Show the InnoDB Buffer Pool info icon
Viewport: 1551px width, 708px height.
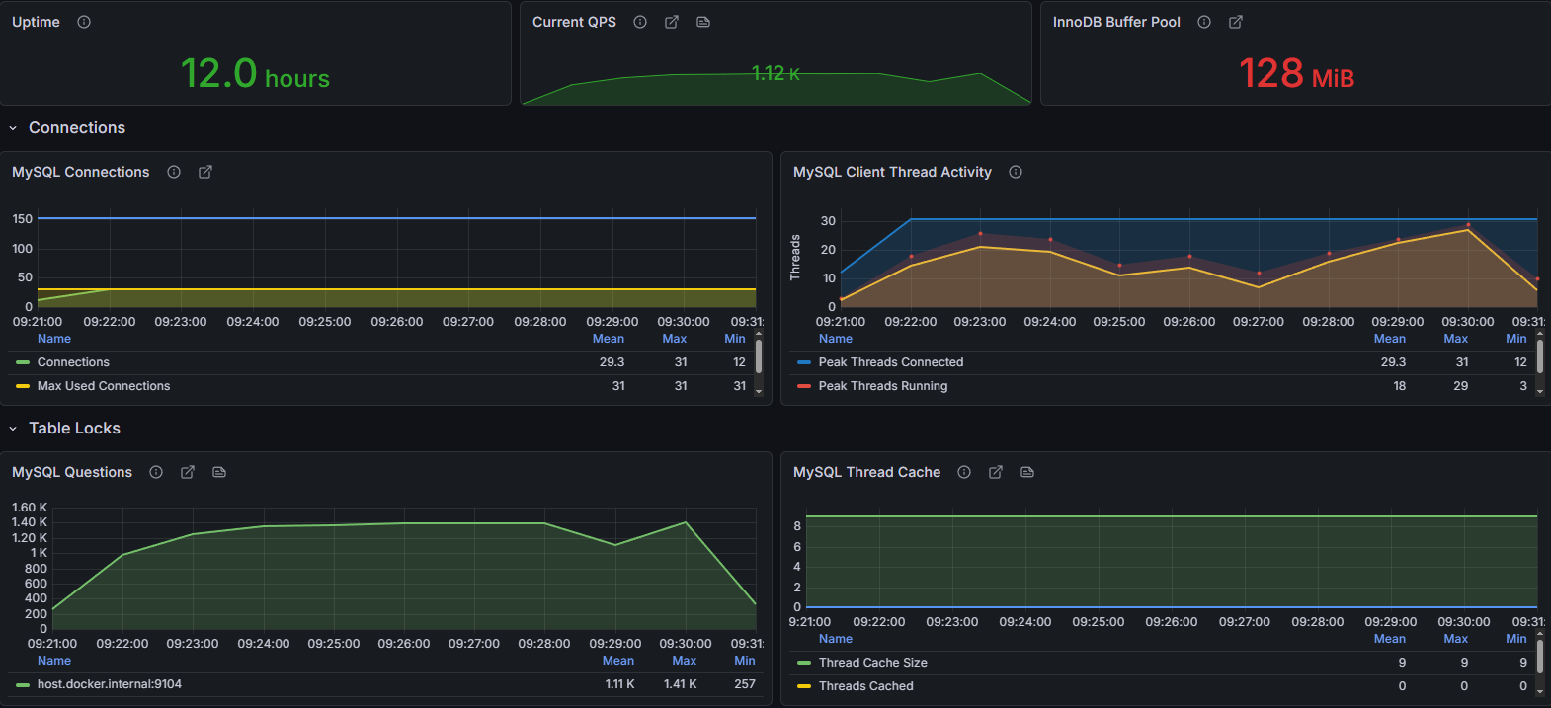click(1204, 22)
